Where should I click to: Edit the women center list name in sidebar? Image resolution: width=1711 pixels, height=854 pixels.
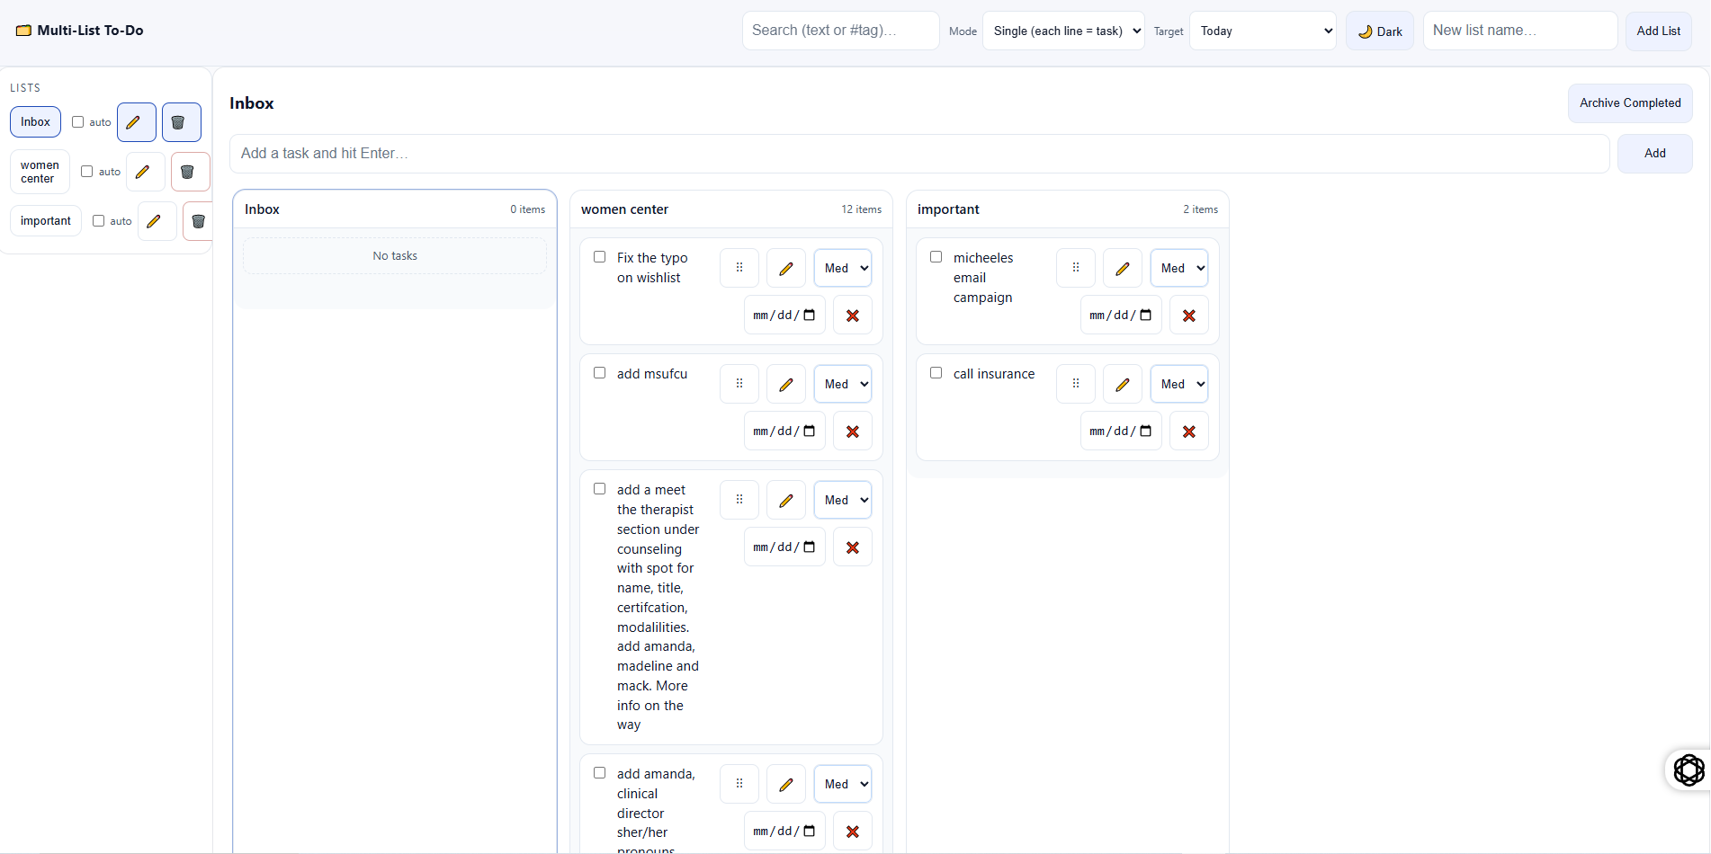pyautogui.click(x=146, y=172)
